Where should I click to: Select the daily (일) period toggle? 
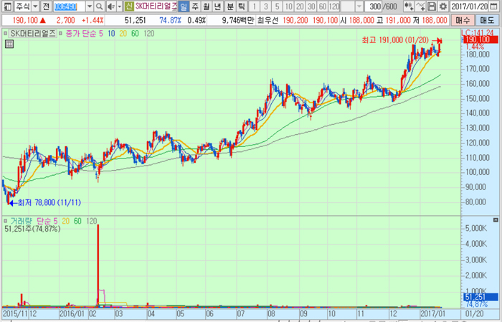pos(183,6)
